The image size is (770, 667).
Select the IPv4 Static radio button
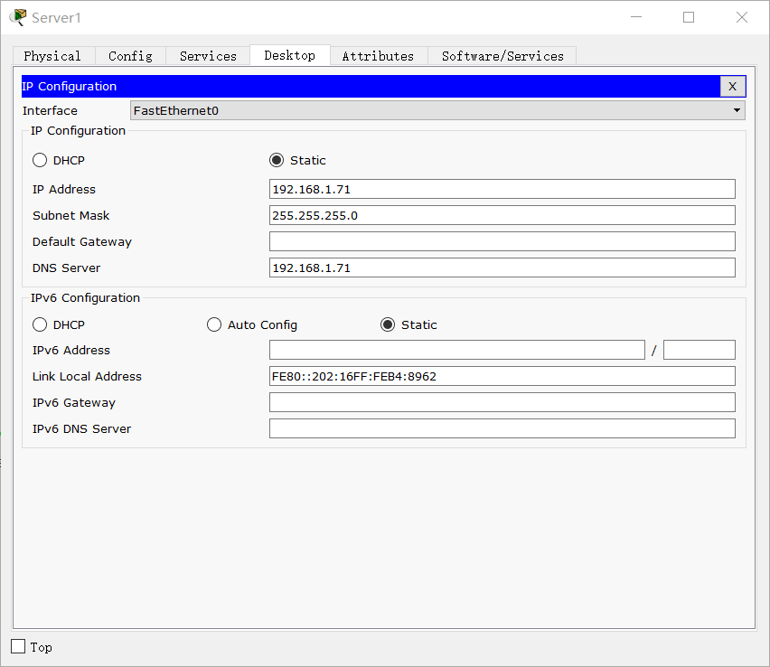coord(277,160)
